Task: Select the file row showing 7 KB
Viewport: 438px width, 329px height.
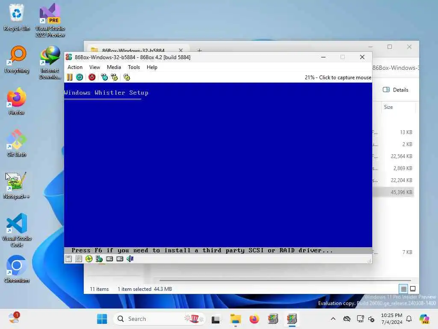Action: [x=393, y=252]
